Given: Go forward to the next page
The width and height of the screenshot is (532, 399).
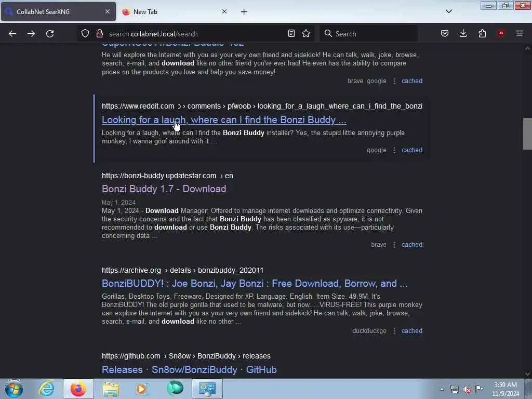Looking at the screenshot, I should (31, 34).
